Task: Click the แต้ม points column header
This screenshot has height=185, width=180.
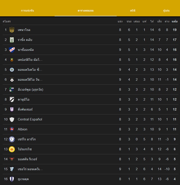Action: click(x=175, y=21)
